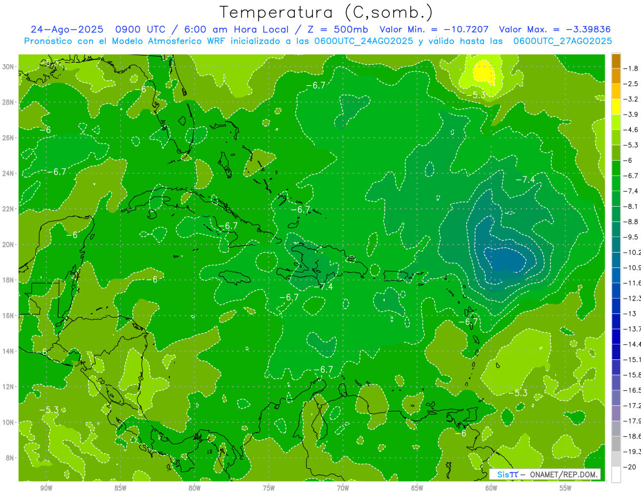Click the '60W' longitude axis label

point(491,488)
